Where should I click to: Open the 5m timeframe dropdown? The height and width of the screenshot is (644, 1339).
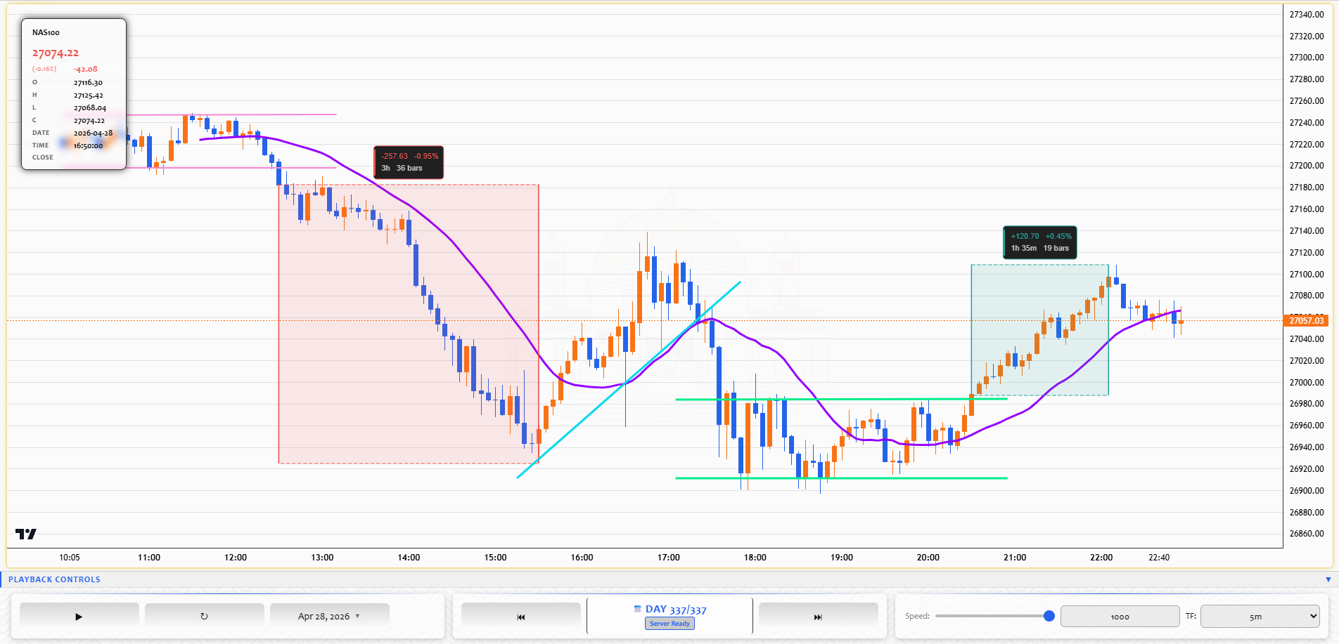coord(1260,617)
